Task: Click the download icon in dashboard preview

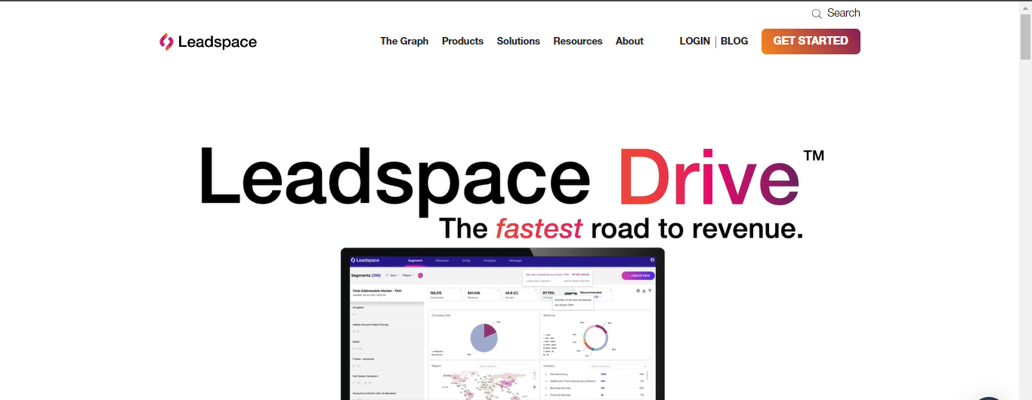Action: tap(644, 291)
